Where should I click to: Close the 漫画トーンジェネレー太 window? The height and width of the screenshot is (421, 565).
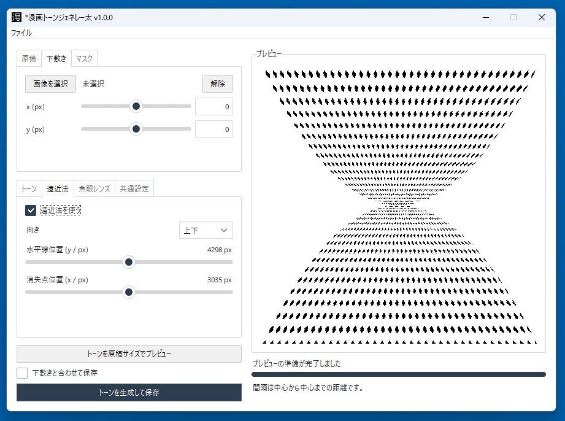pos(542,17)
